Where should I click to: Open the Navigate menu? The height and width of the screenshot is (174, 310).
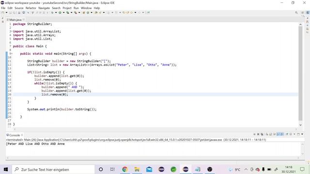(44, 8)
